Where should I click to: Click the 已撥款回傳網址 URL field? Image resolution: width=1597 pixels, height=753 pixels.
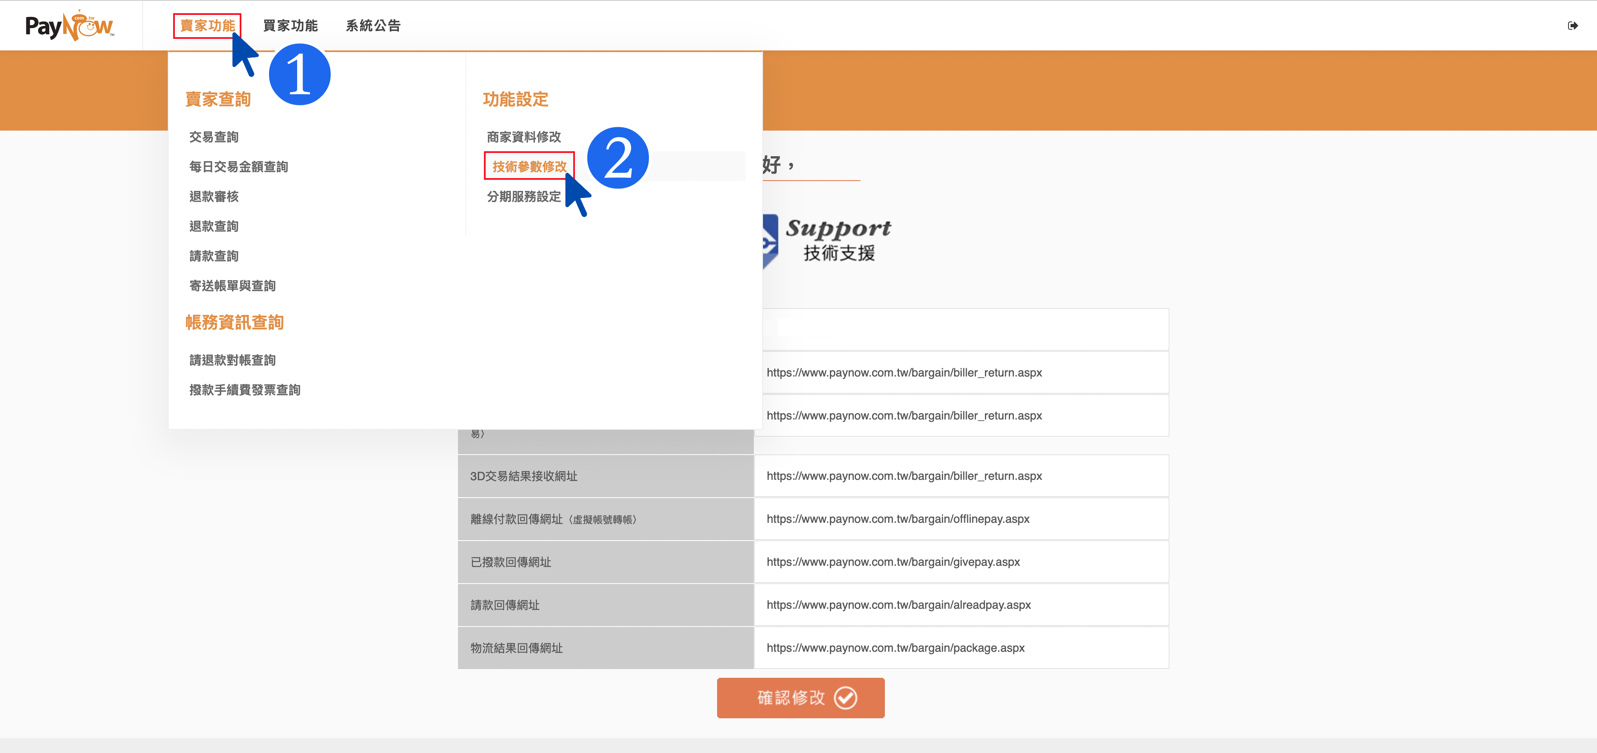coord(961,562)
